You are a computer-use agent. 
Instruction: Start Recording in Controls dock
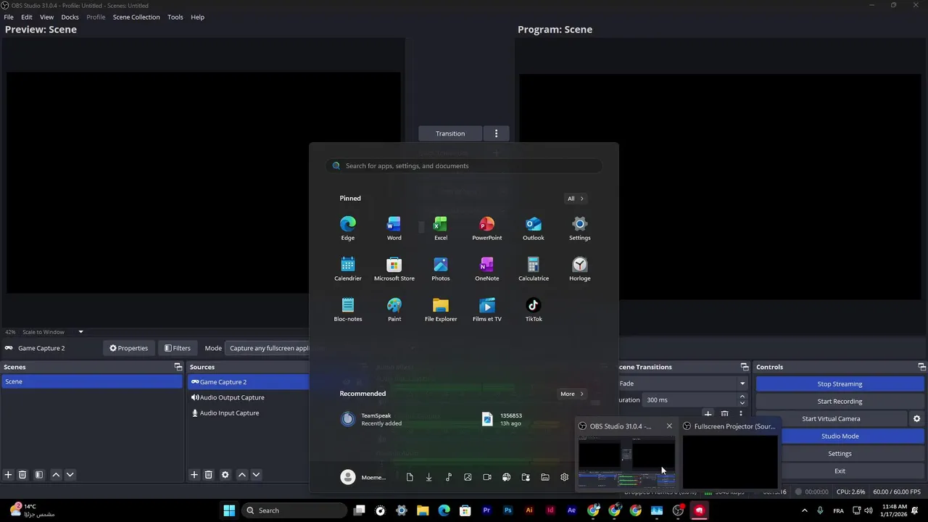tap(840, 402)
